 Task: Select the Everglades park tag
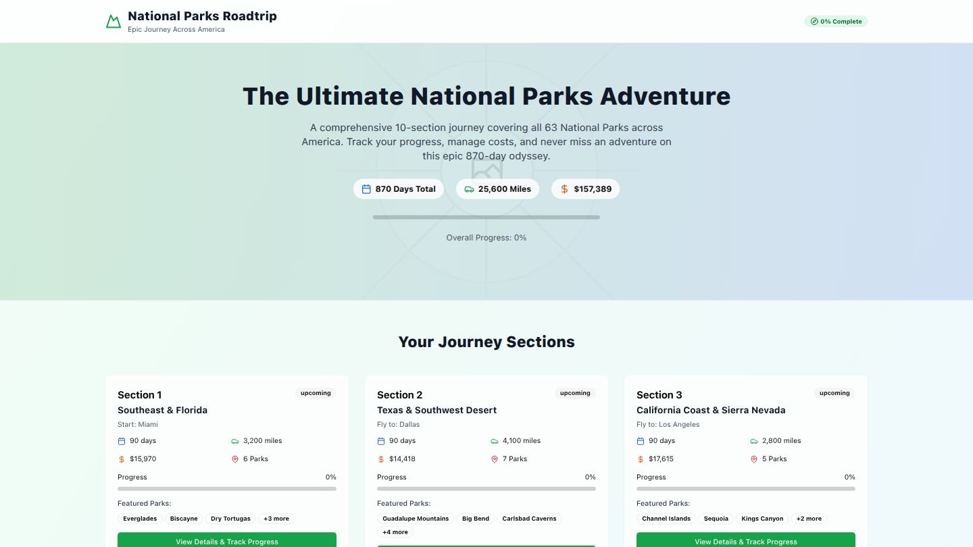pos(140,519)
